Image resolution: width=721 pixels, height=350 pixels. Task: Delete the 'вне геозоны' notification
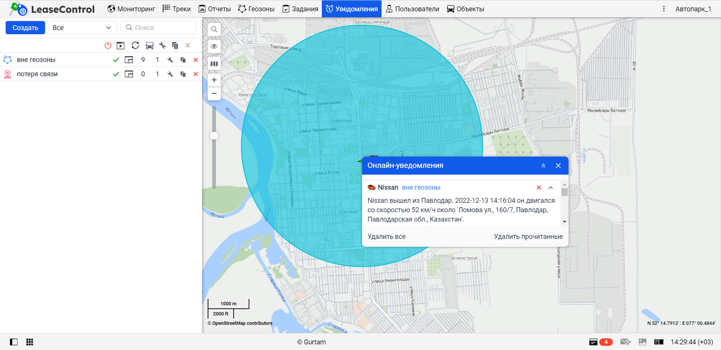[x=195, y=60]
